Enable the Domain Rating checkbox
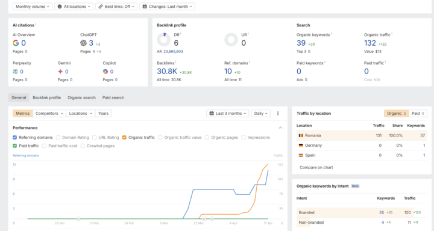 (58, 137)
